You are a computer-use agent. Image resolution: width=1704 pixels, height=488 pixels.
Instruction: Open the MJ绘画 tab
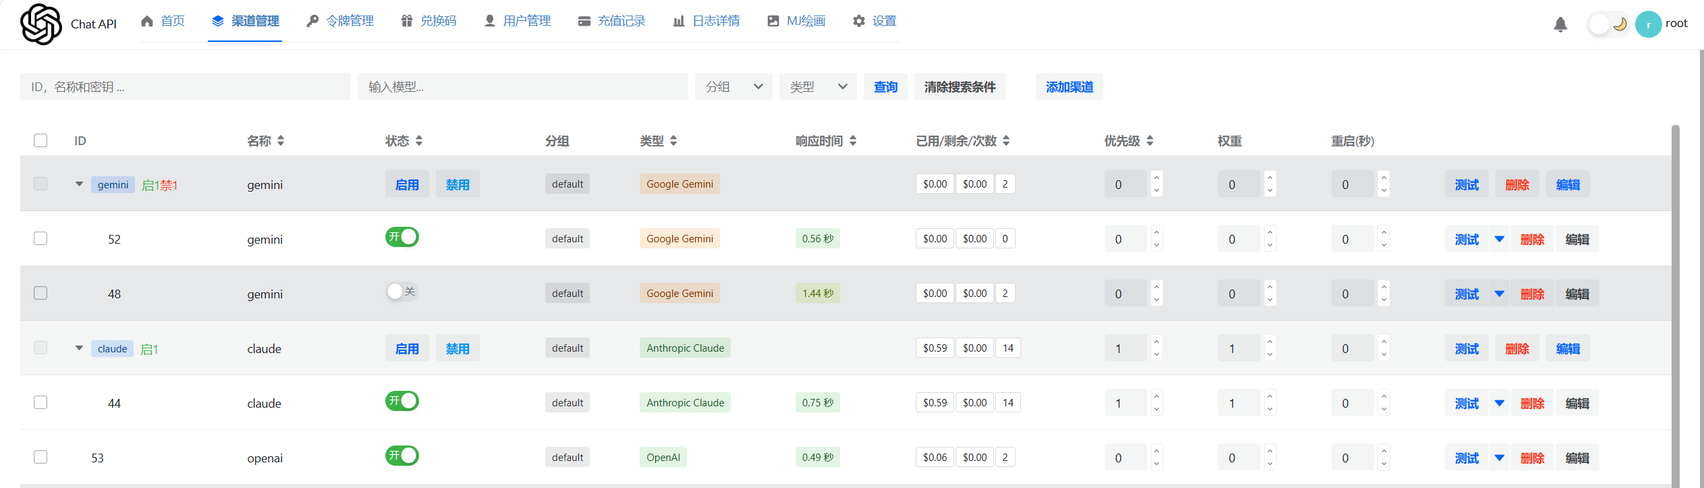pyautogui.click(x=796, y=21)
